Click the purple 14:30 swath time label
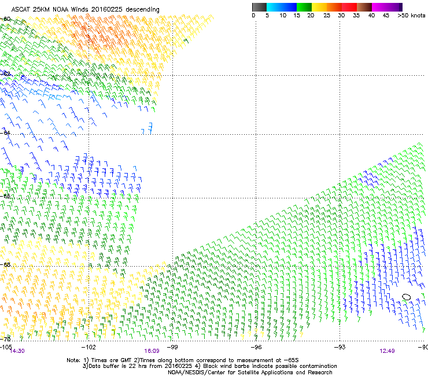Screen dimensions: 428x376 point(17,351)
